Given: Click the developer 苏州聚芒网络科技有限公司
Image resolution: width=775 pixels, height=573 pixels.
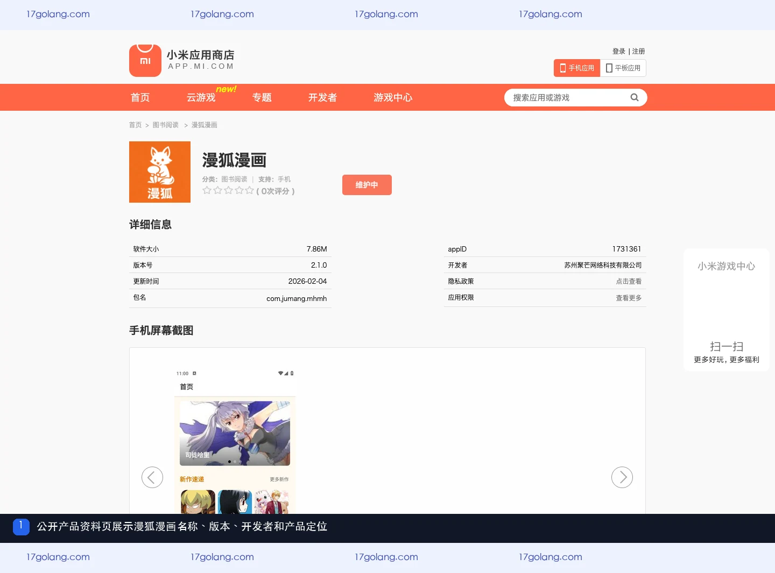Looking at the screenshot, I should (x=603, y=265).
